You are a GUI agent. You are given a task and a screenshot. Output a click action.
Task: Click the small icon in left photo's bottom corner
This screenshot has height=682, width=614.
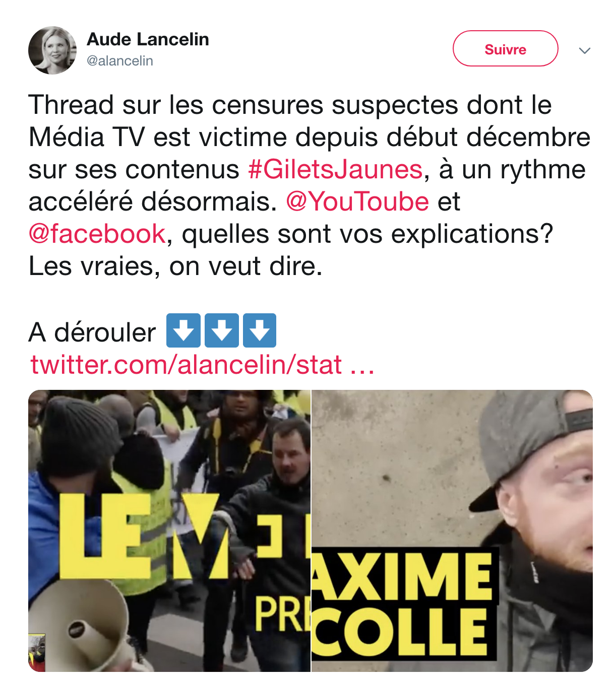click(x=37, y=653)
